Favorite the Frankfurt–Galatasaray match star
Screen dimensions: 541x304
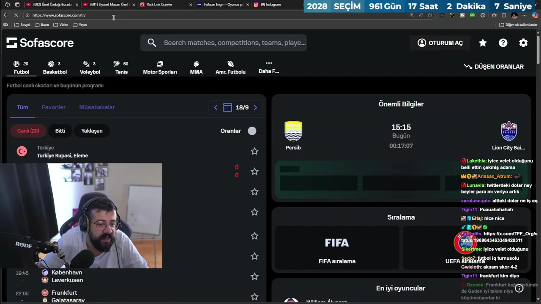tap(254, 296)
